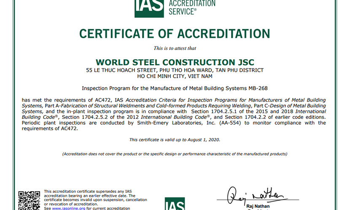
Task: Click the 'HO CHI MINH CITY, VIET NAM' line
Action: click(175, 76)
